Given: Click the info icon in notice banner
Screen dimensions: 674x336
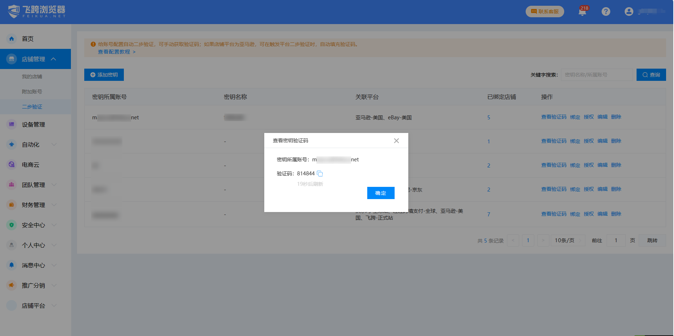Looking at the screenshot, I should point(93,44).
